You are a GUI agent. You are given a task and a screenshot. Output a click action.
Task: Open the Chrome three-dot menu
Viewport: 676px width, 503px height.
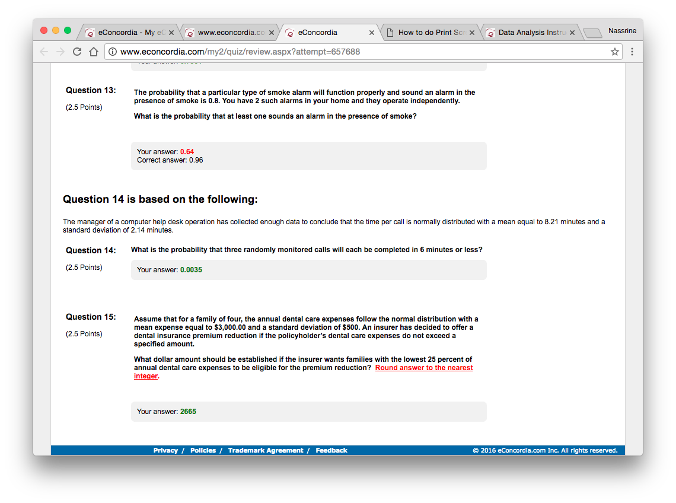coord(632,52)
